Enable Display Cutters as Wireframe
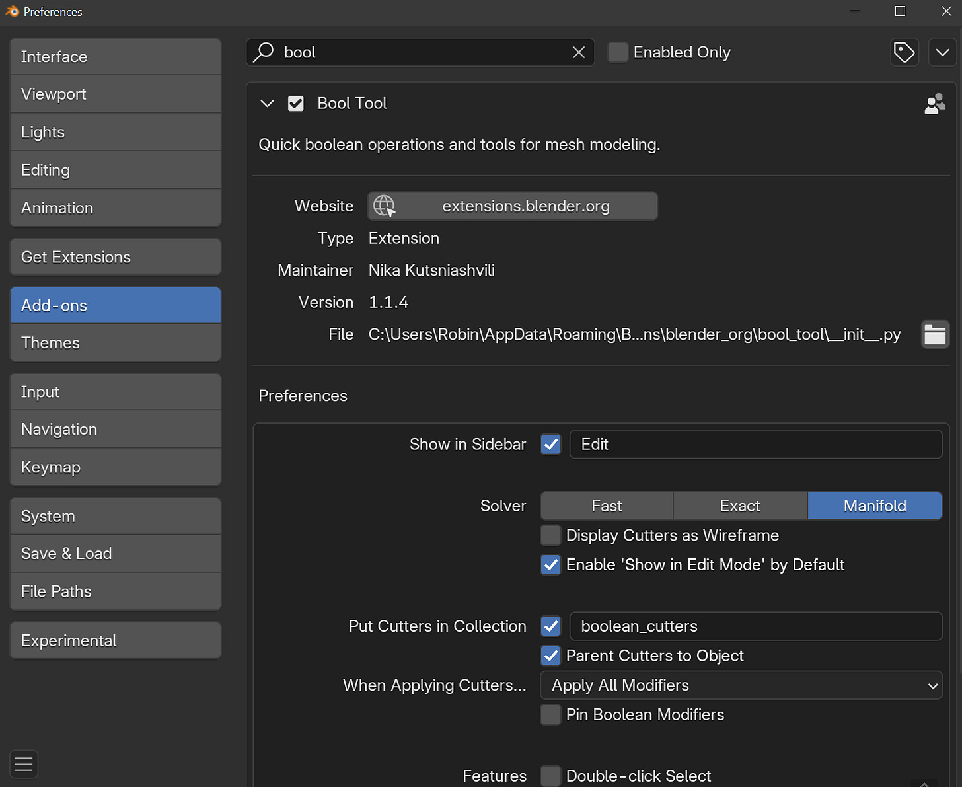The height and width of the screenshot is (787, 962). coord(550,535)
